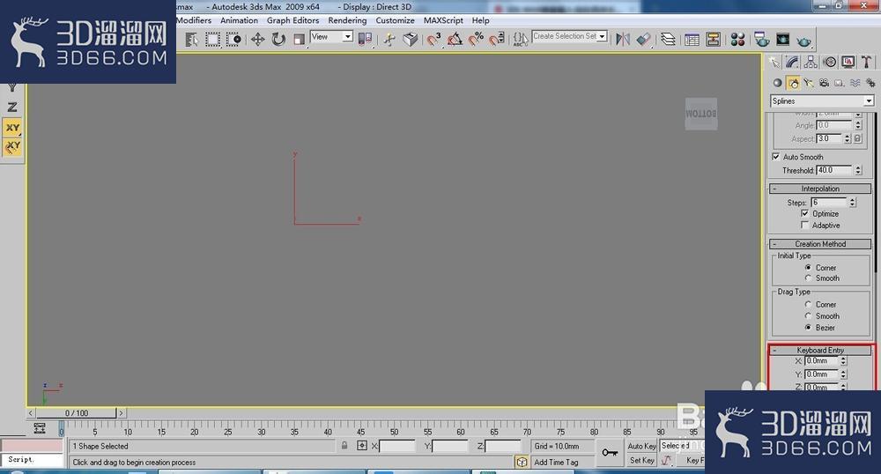Screen dimensions: 881x474
Task: Toggle the 3D Snaps magnet icon
Action: [x=433, y=40]
